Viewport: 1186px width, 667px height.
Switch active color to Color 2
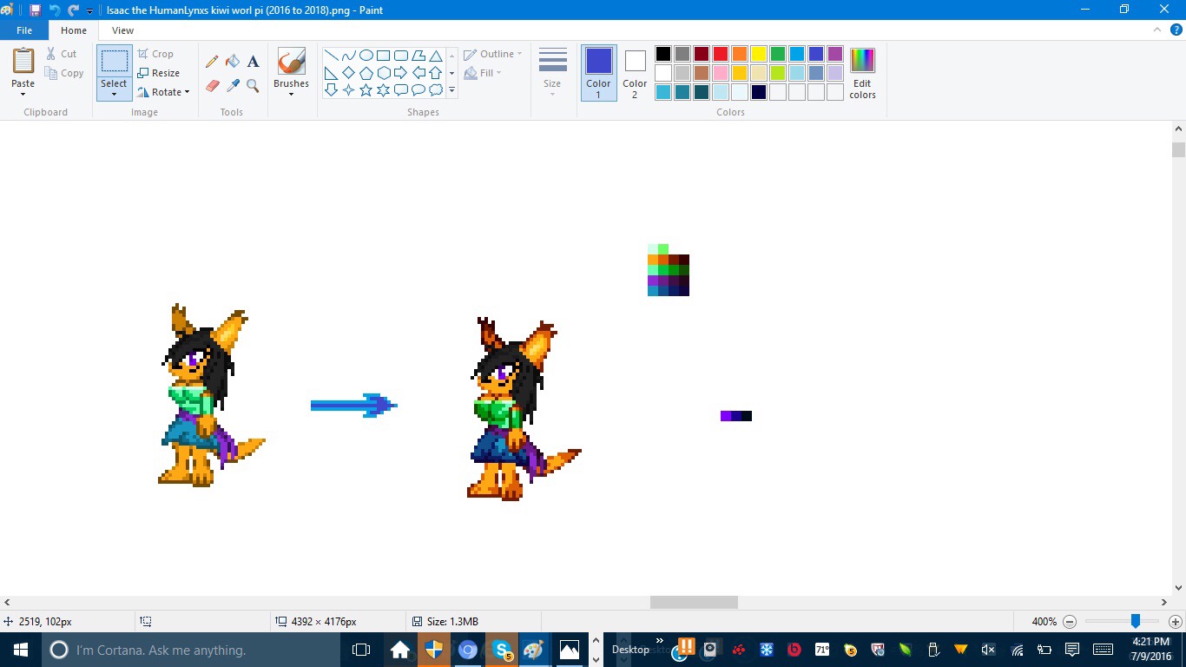point(635,72)
